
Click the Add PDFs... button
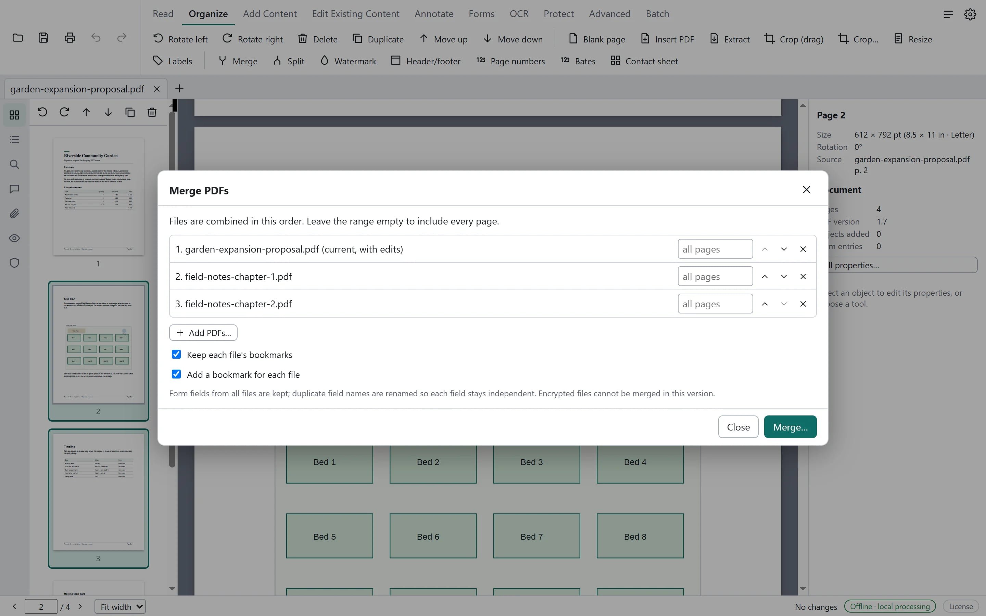[x=203, y=333]
